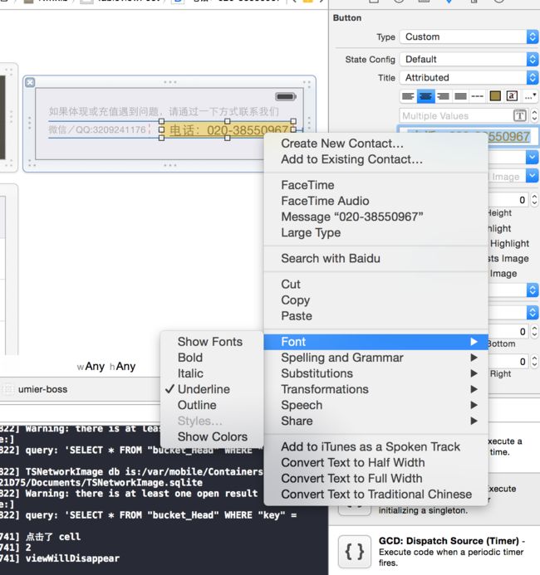Screen dimensions: 540x575
Task: Expand the Transformations submenu
Action: click(x=376, y=389)
